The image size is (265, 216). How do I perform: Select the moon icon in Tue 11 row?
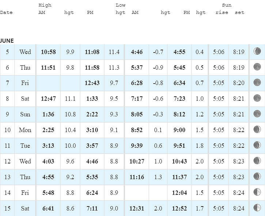(257, 145)
